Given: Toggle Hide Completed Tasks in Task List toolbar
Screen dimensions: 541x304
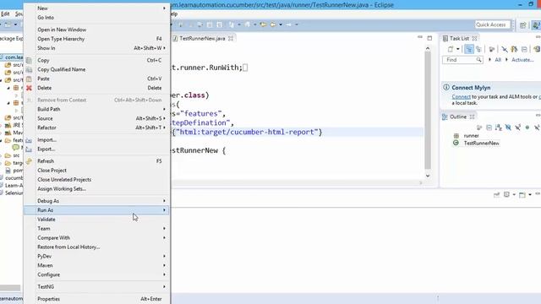Looking at the screenshot, I should pyautogui.click(x=505, y=49).
